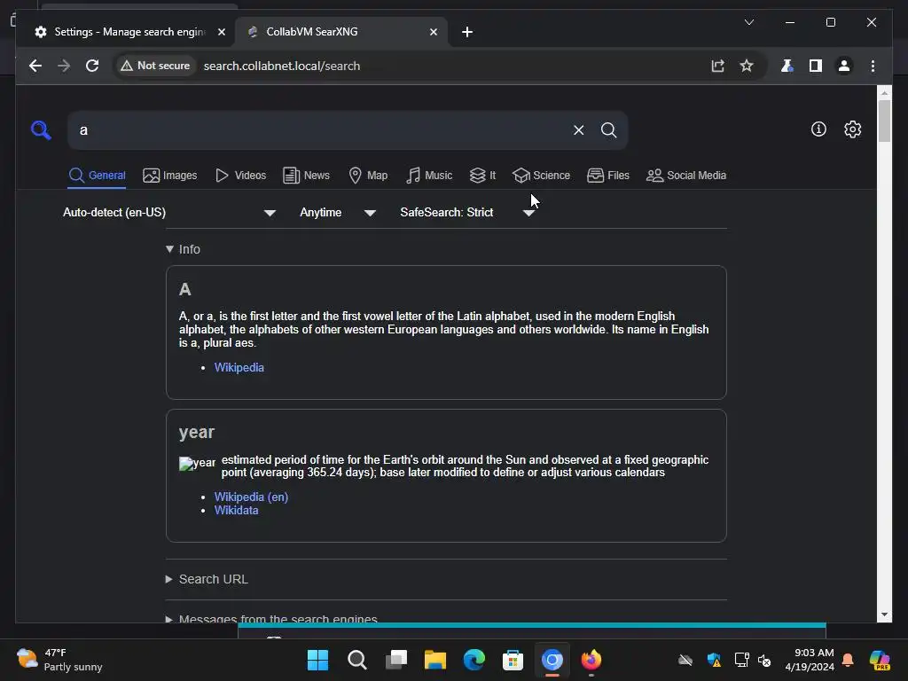The image size is (908, 681).
Task: Switch to Map search category
Action: [x=368, y=176]
